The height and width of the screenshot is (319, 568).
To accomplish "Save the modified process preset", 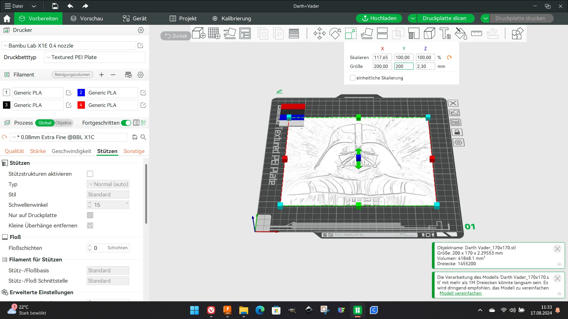I will click(135, 137).
